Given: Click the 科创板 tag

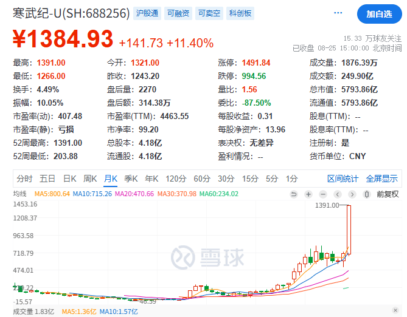Looking at the screenshot, I should [240, 13].
